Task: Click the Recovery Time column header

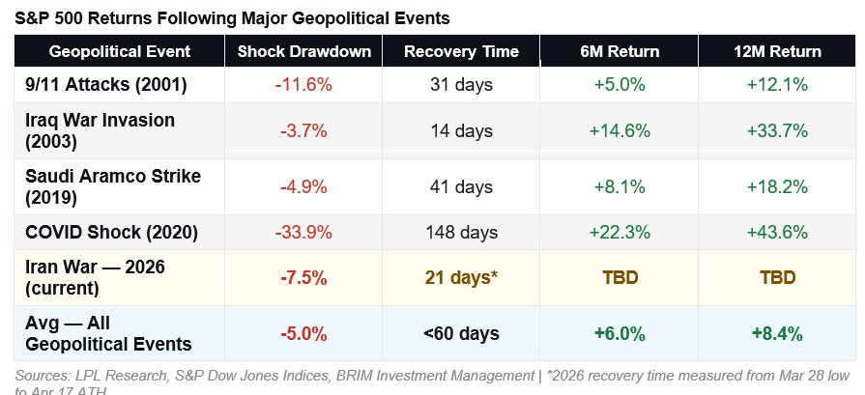Action: (461, 51)
